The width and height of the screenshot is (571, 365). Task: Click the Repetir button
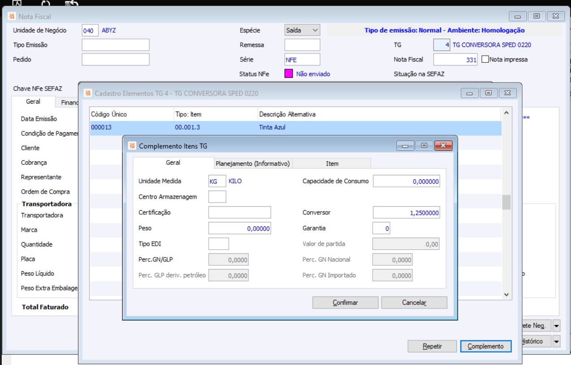click(432, 346)
